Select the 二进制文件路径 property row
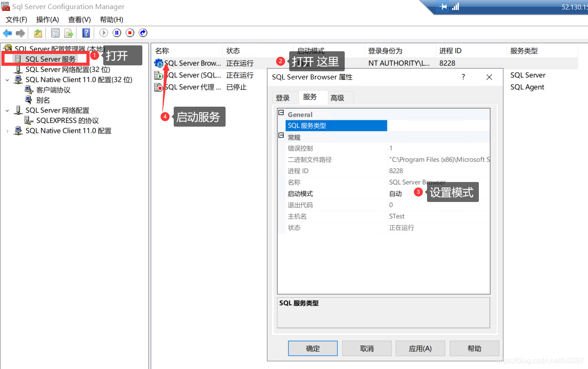This screenshot has height=369, width=588. pyautogui.click(x=388, y=160)
